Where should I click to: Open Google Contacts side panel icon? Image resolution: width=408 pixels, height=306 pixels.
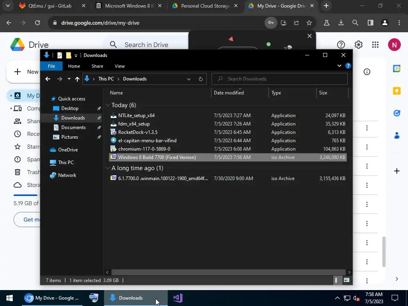(396, 135)
